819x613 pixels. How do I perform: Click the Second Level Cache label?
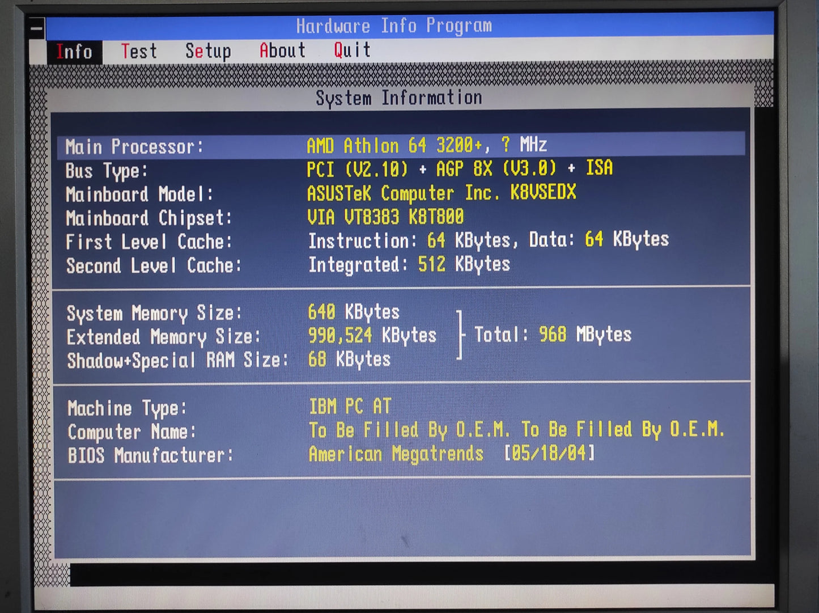click(x=154, y=266)
